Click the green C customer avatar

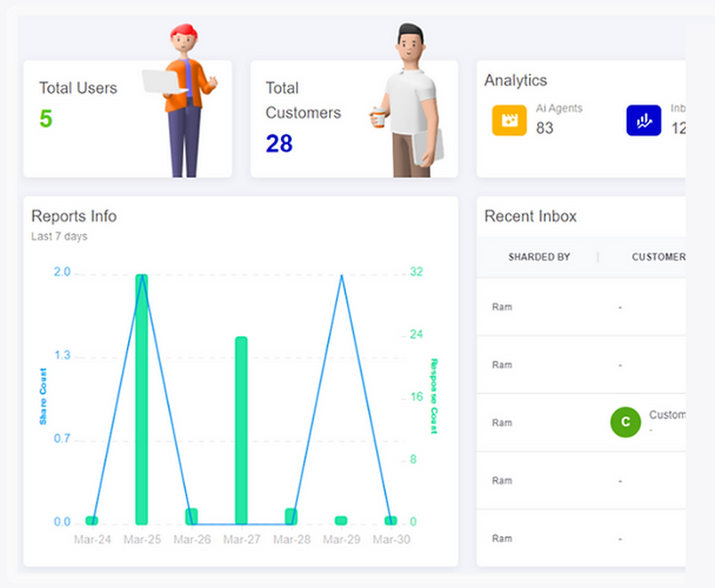[625, 422]
